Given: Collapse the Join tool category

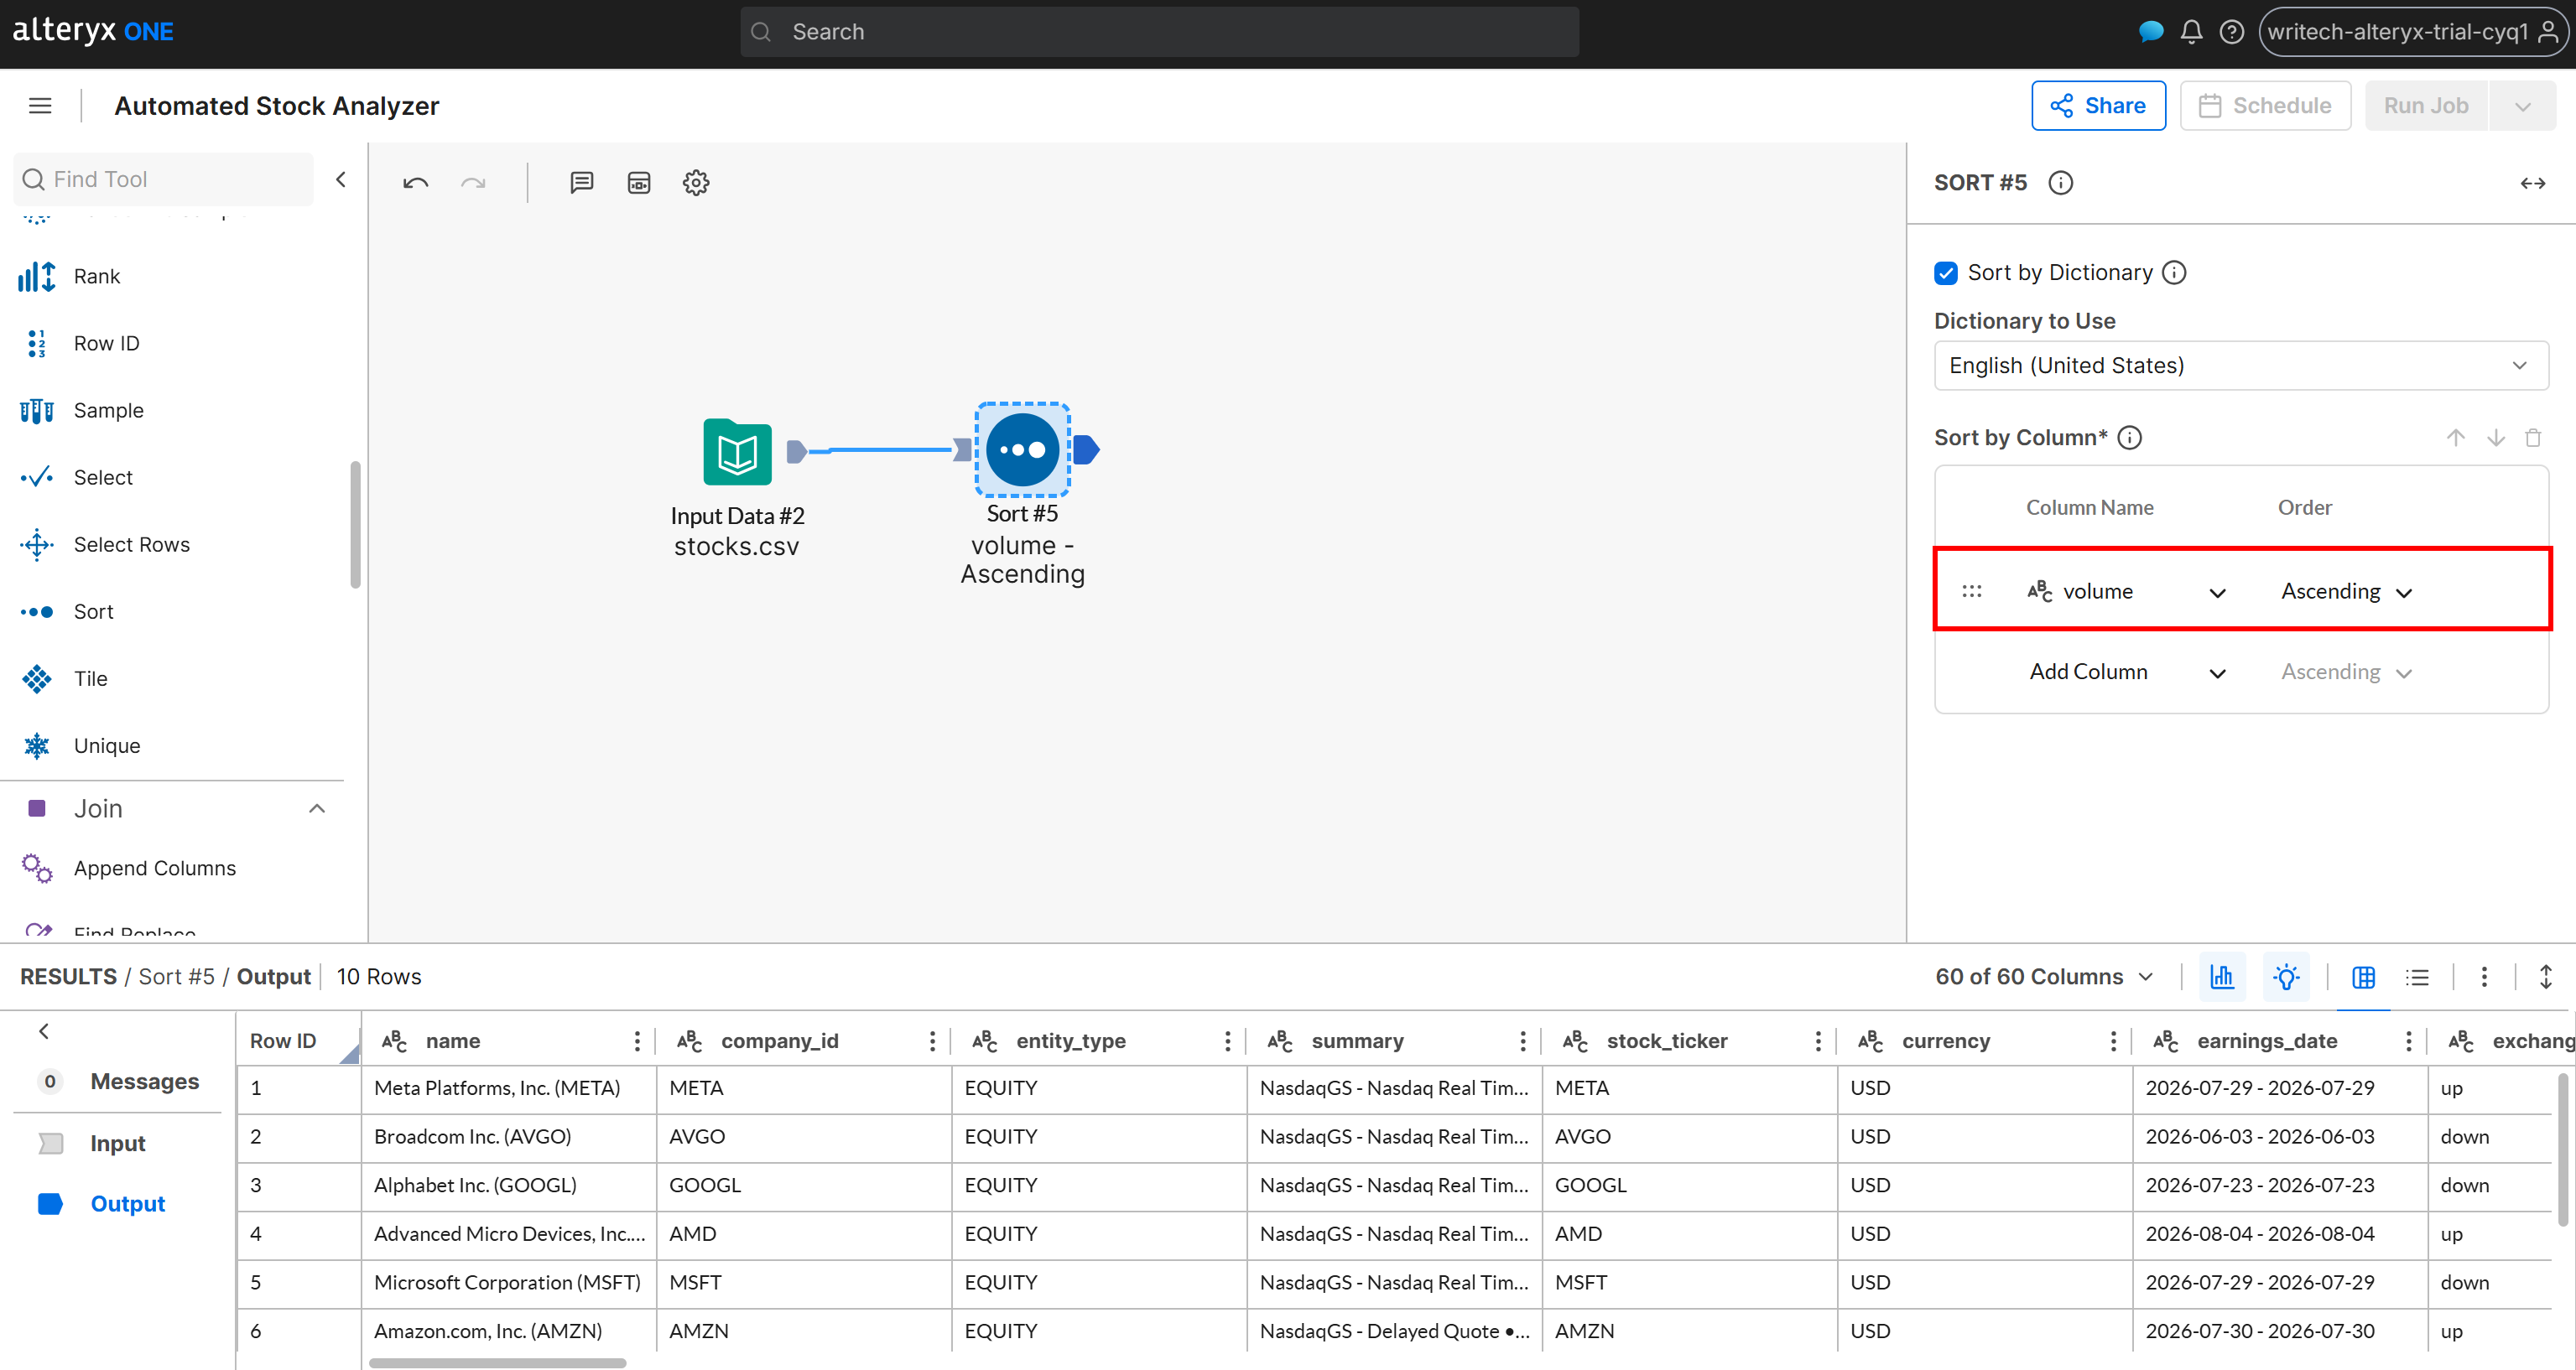Looking at the screenshot, I should click(x=317, y=808).
